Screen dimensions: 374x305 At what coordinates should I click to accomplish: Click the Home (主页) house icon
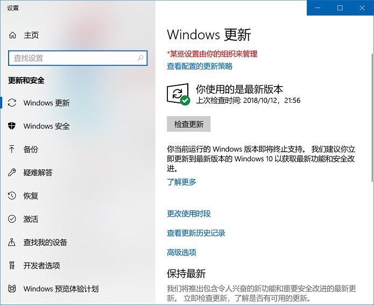click(12, 36)
